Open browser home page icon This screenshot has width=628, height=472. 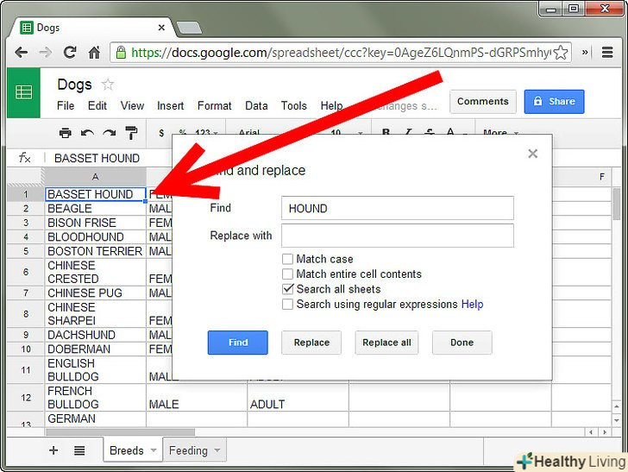tap(95, 52)
